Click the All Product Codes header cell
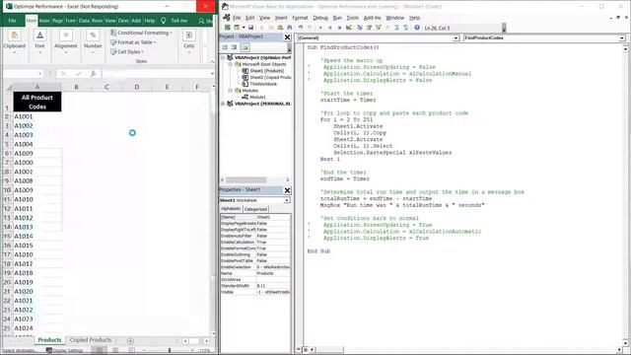631x355 pixels. (37, 102)
